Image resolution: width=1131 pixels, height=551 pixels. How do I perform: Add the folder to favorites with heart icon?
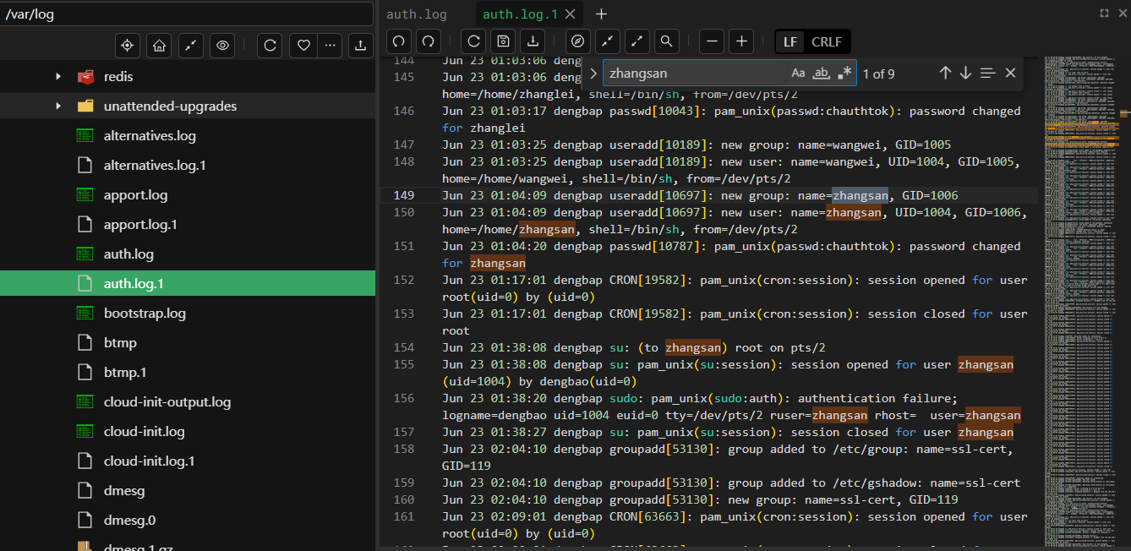pos(303,46)
